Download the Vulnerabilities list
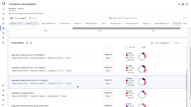Screen dimensions: 191x107 (31, 43)
